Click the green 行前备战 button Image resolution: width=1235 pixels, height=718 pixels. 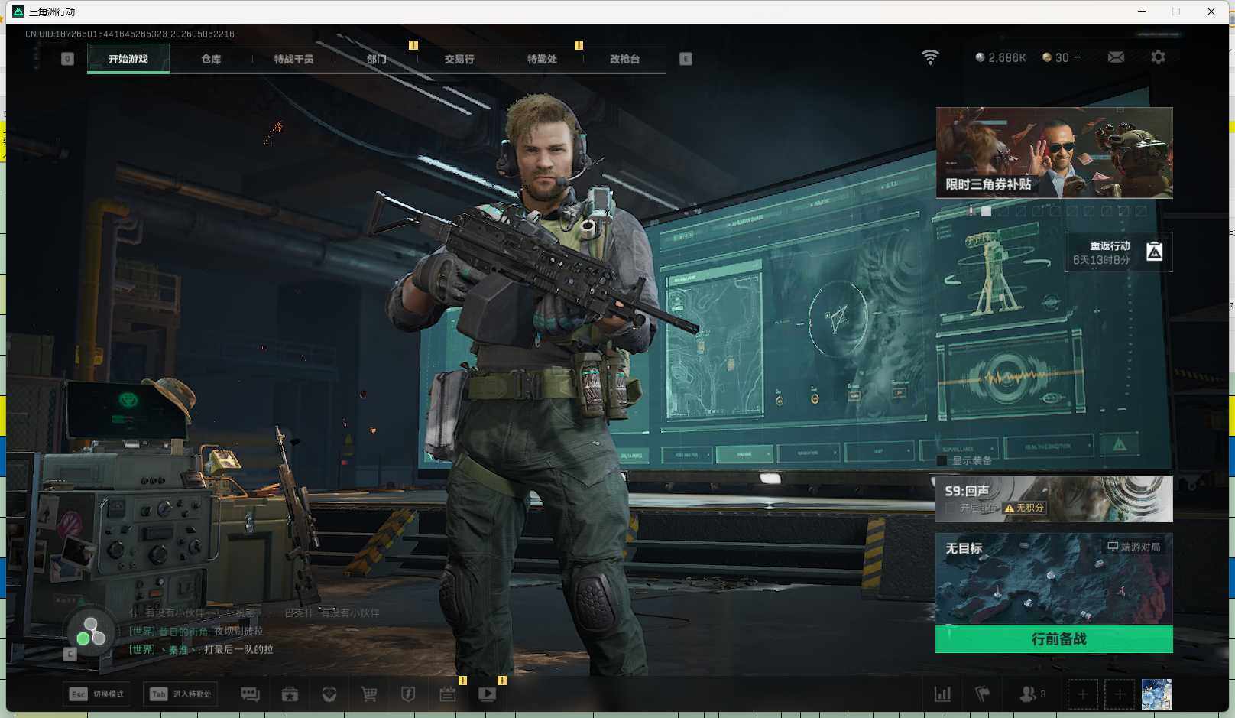(1054, 638)
